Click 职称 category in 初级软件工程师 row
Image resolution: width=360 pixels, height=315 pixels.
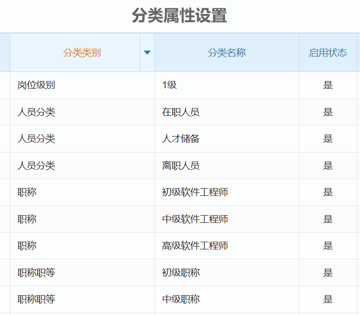pos(27,192)
